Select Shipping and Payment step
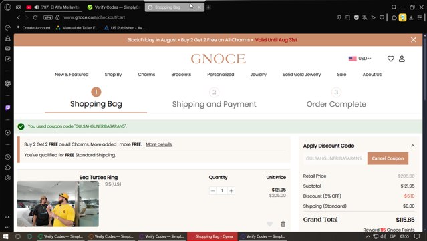The width and height of the screenshot is (427, 241). (x=214, y=99)
